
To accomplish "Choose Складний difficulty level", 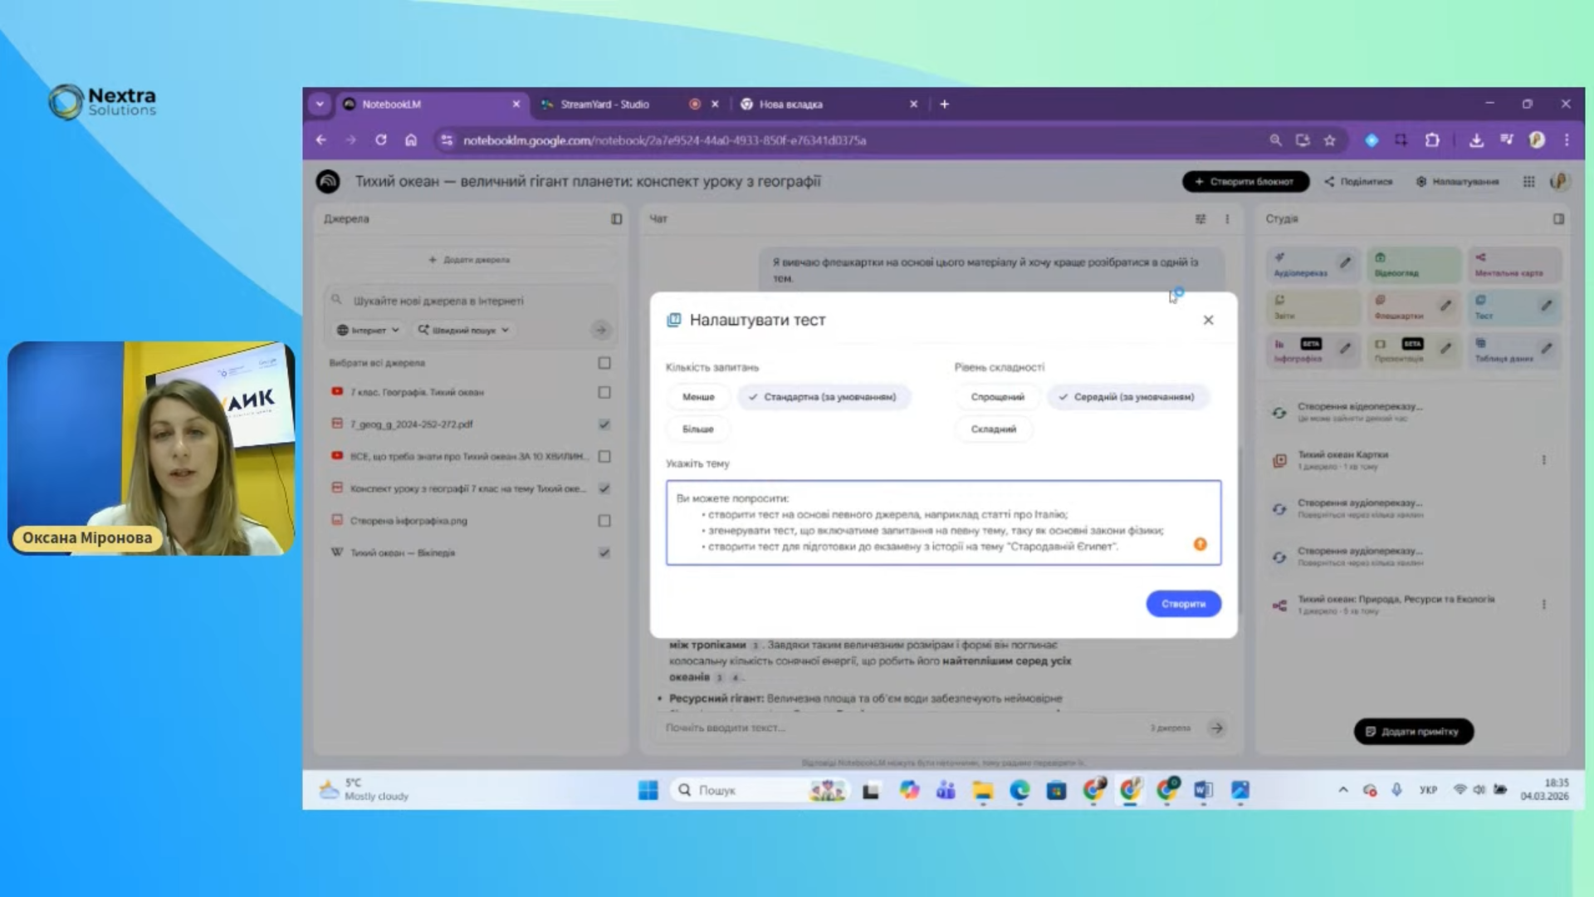I will coord(993,429).
